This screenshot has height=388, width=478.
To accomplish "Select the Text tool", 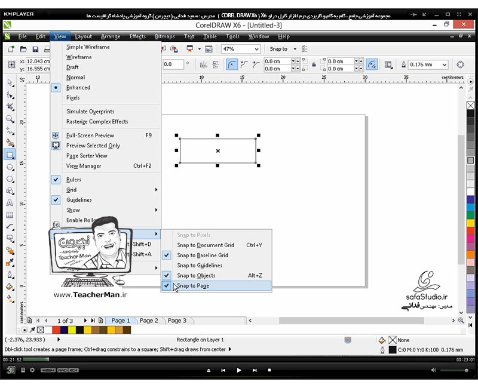I will pos(10,203).
